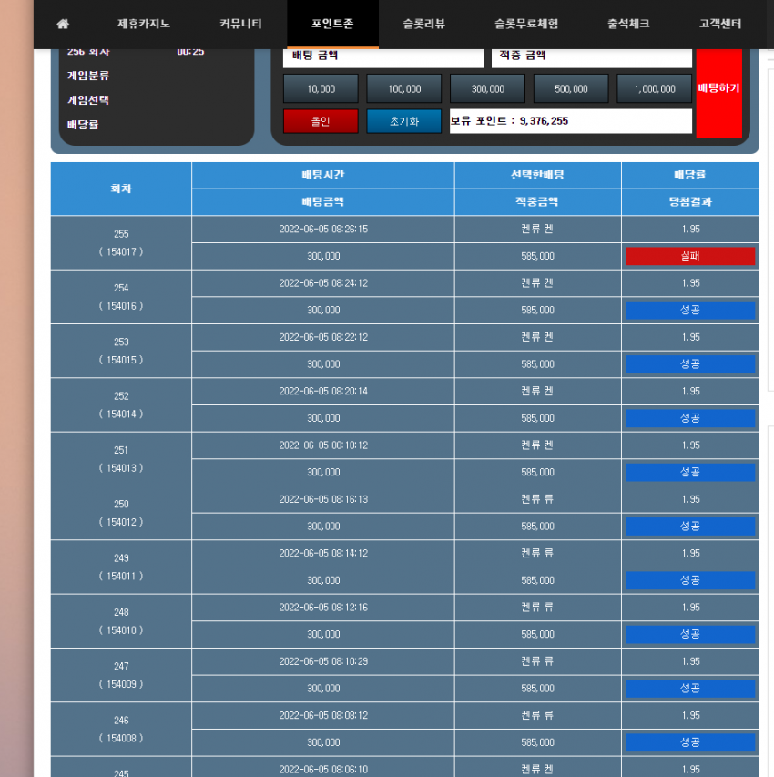Select the 포인트존 tab
The width and height of the screenshot is (774, 777).
[332, 24]
